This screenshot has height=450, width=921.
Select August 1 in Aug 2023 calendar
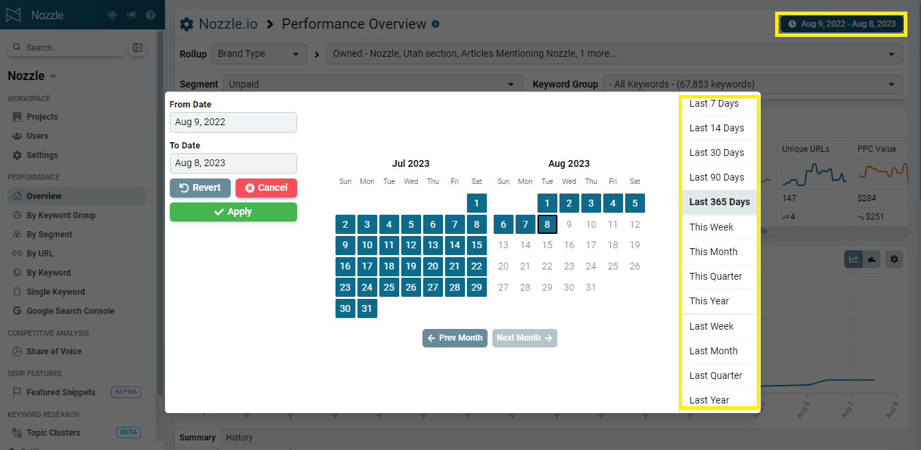point(547,203)
